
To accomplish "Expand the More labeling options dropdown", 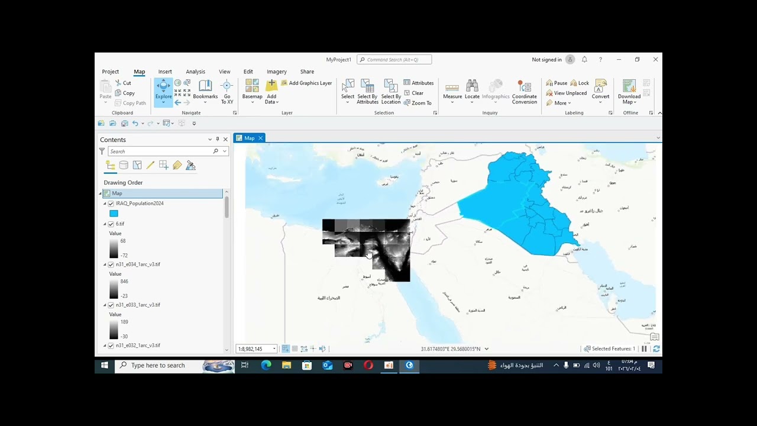I will click(558, 103).
